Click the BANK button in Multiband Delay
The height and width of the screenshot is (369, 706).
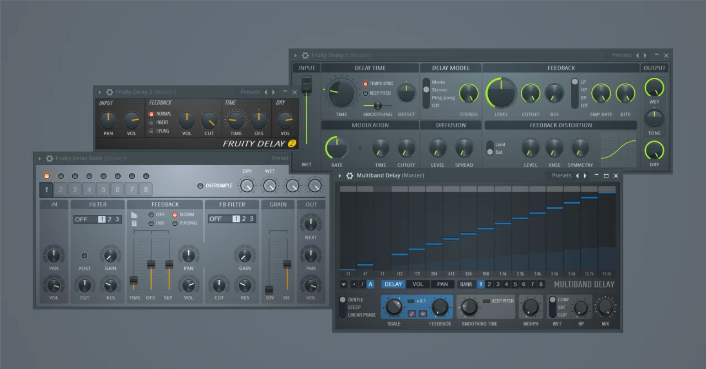(x=466, y=284)
